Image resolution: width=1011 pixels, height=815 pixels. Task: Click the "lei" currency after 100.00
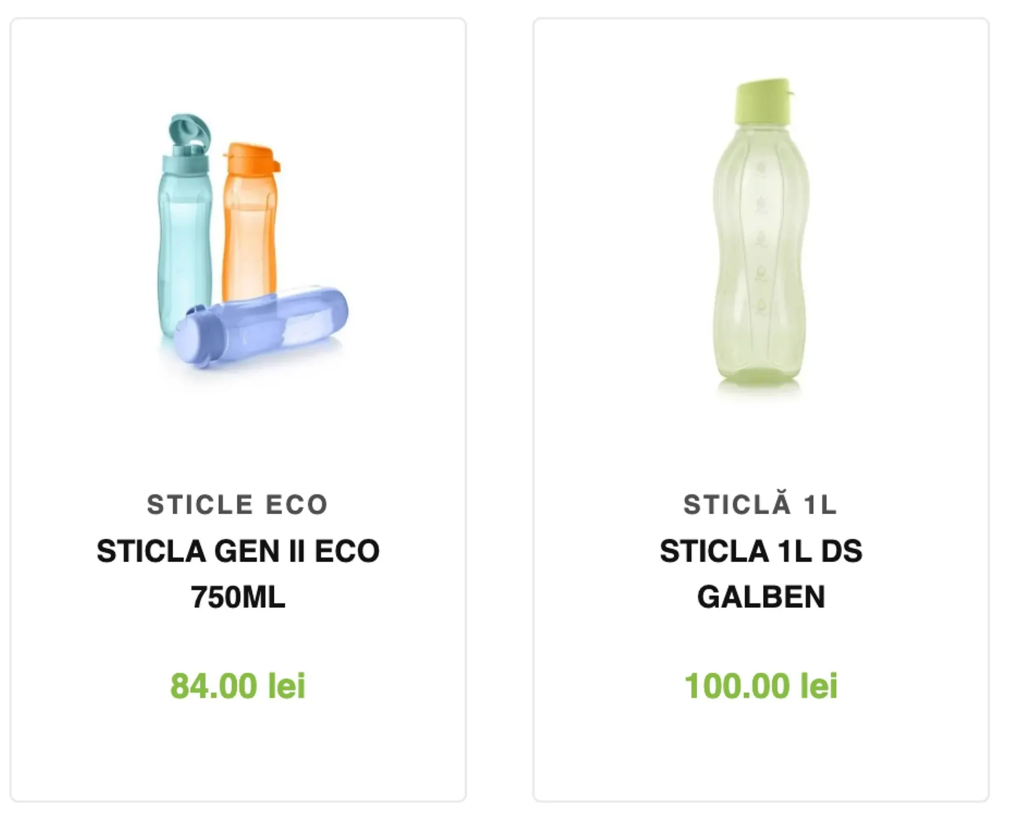pyautogui.click(x=819, y=686)
